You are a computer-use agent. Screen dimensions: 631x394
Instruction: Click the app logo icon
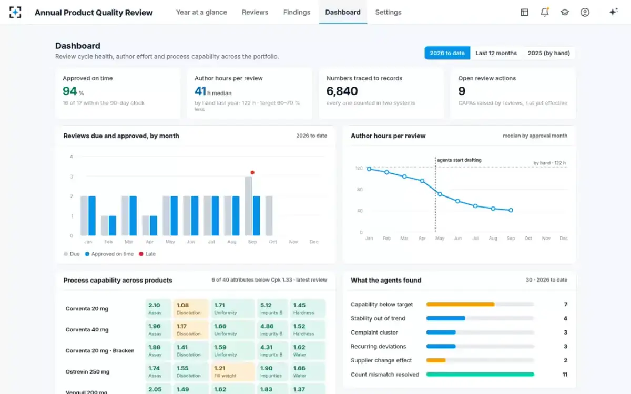15,12
